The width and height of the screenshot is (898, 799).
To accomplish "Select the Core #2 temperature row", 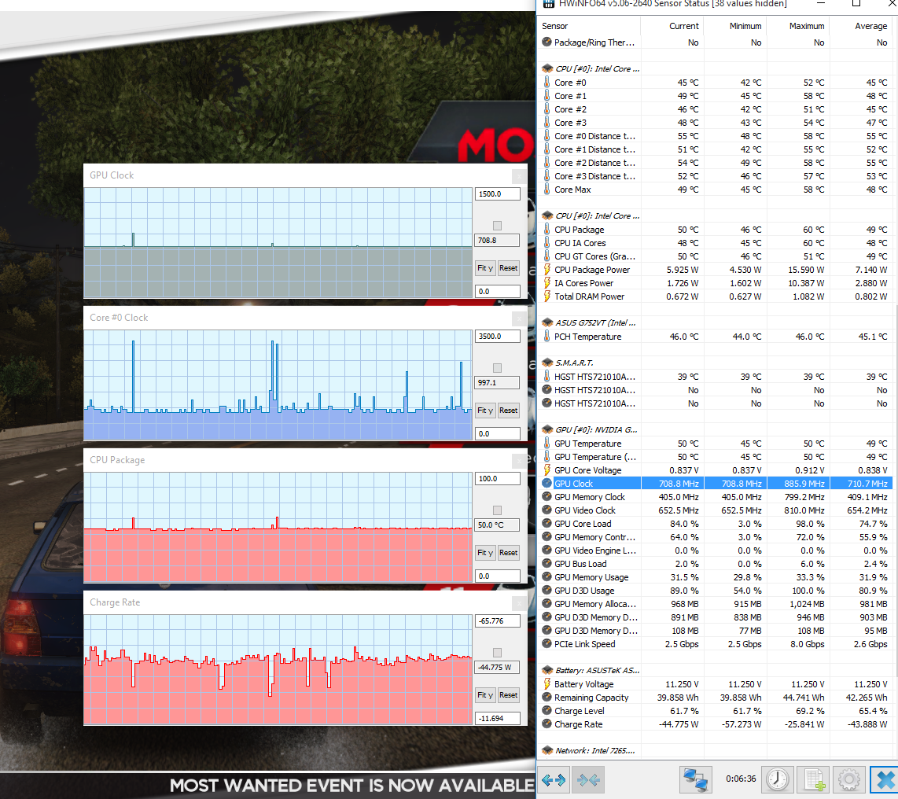I will pos(716,109).
